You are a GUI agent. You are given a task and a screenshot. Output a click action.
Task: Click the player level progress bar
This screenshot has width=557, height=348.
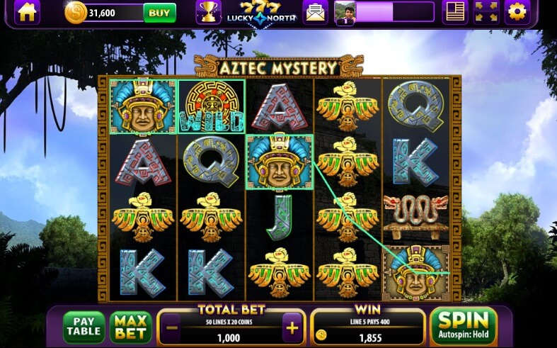click(x=395, y=12)
